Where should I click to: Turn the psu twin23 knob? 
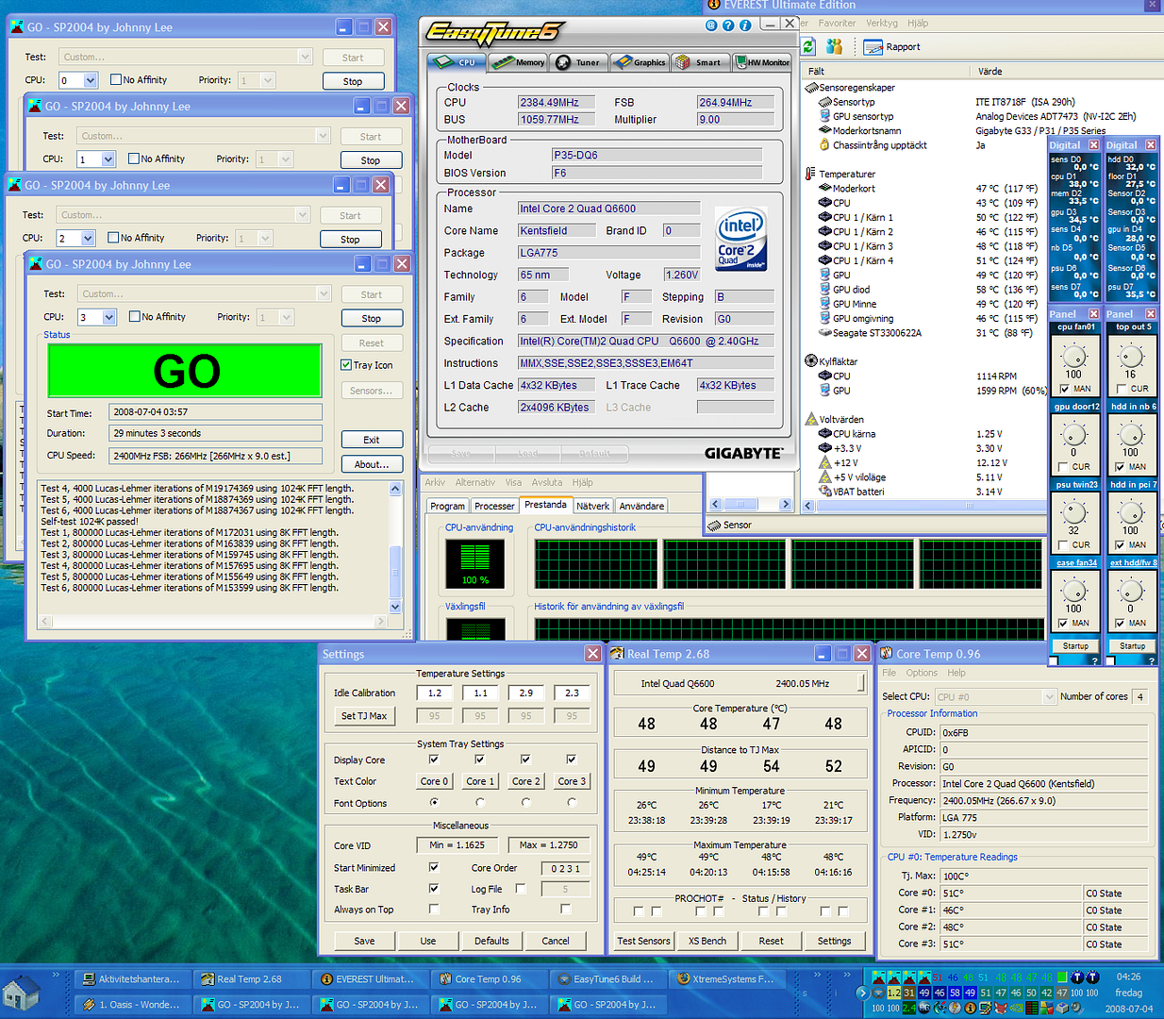[x=1074, y=512]
